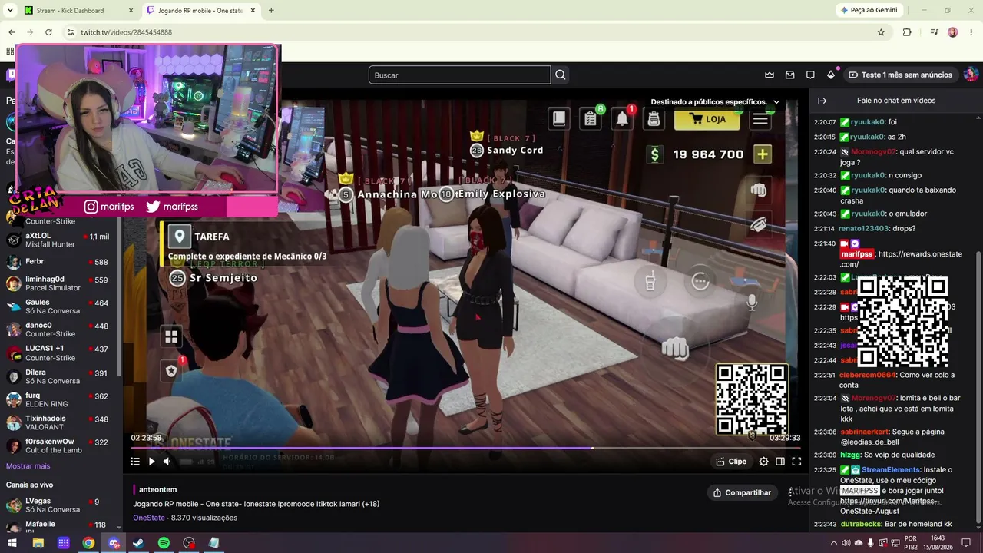Open Gaules channel in the sidebar
983x553 pixels.
(61, 307)
